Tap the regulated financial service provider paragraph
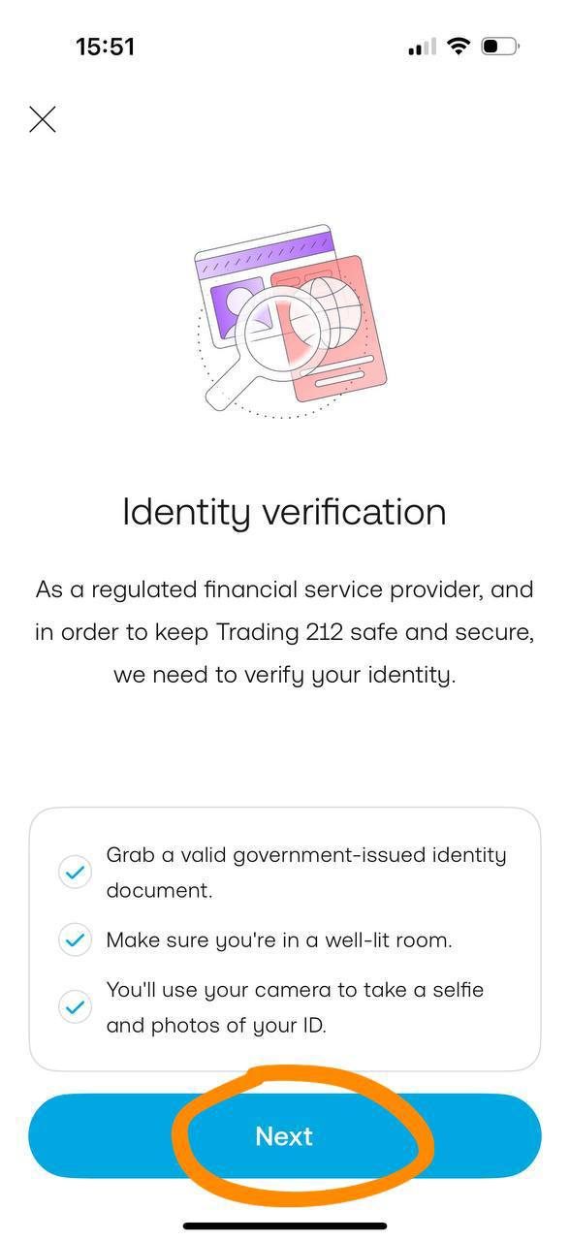This screenshot has height=1241, width=570. (284, 631)
